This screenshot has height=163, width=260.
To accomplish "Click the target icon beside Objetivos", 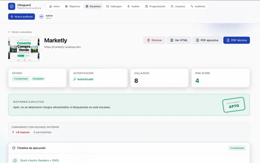I will pyautogui.click(x=66, y=6).
